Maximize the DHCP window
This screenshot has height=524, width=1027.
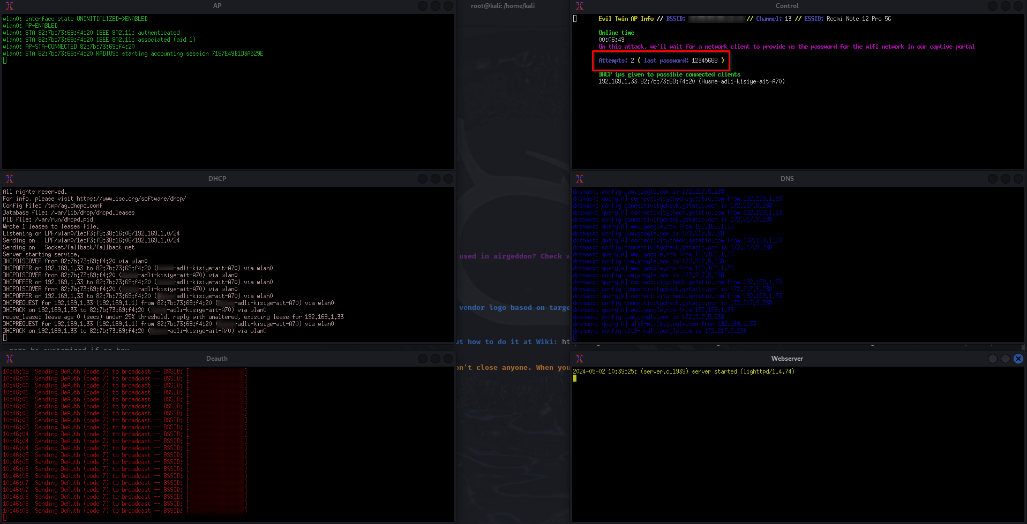[436, 179]
